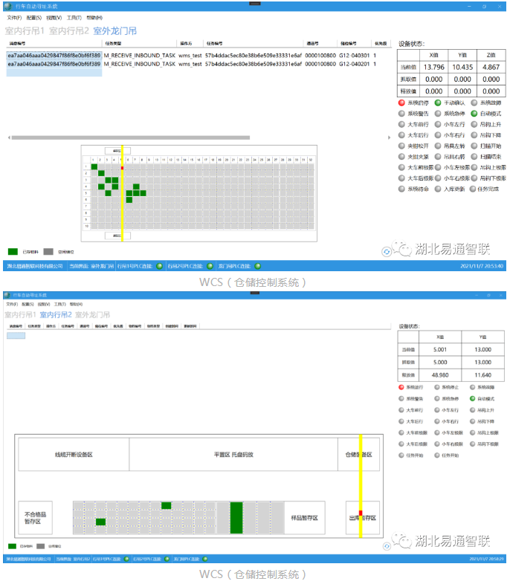Click the red 系统启停 status indicator

tap(402, 103)
